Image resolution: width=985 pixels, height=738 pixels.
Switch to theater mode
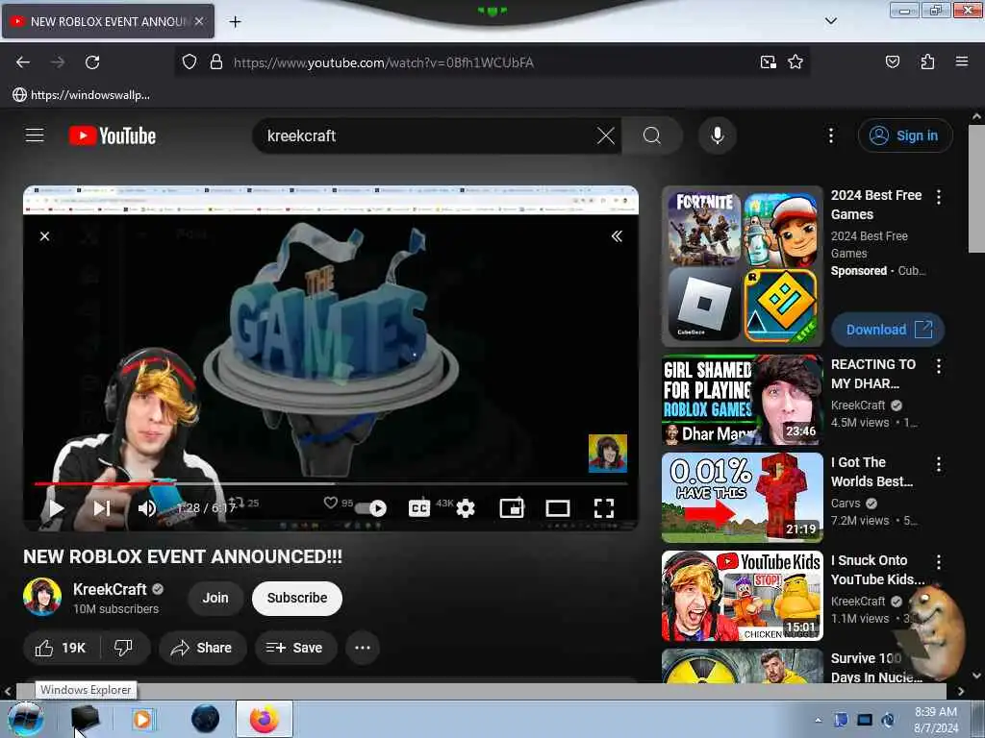pyautogui.click(x=557, y=508)
